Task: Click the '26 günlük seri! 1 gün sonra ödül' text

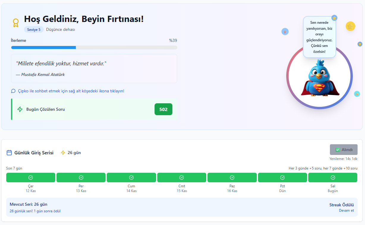Action: tap(35, 211)
